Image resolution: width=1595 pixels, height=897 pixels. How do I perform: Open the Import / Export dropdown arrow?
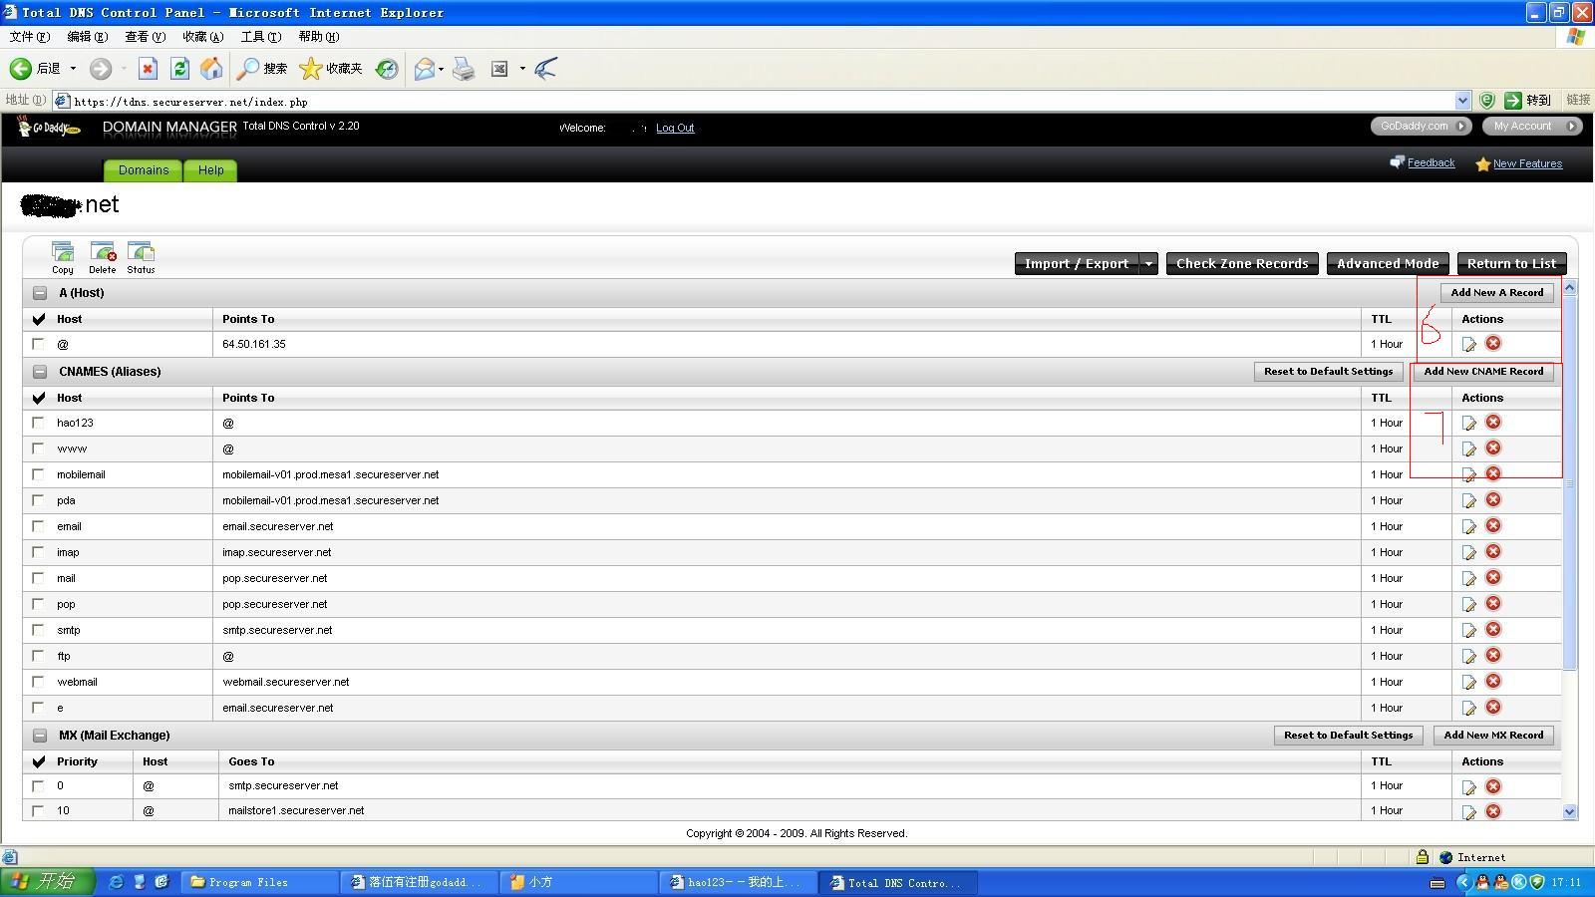(x=1148, y=264)
